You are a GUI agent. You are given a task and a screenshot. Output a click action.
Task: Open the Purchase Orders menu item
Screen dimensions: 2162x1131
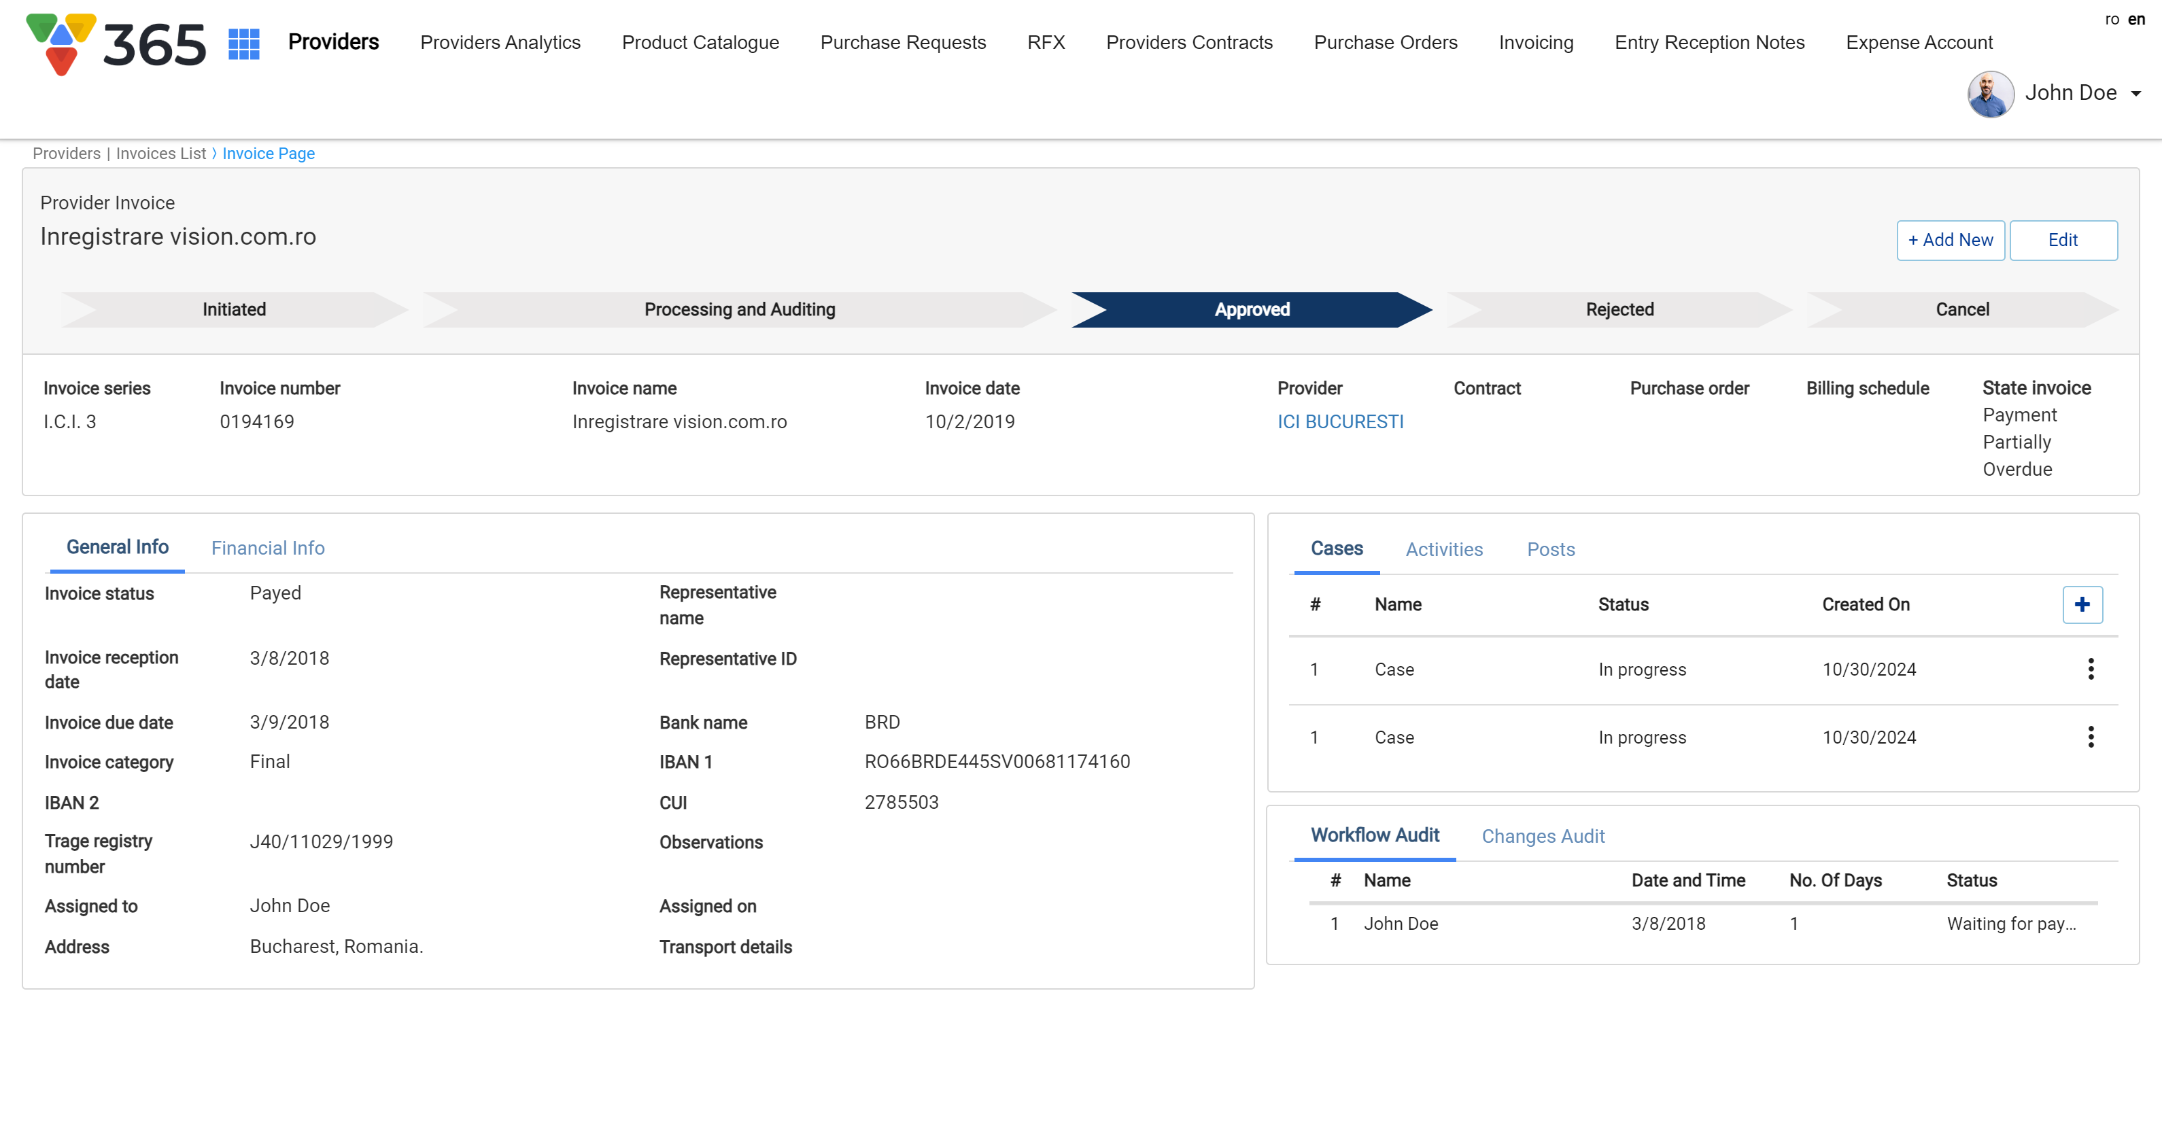tap(1385, 43)
